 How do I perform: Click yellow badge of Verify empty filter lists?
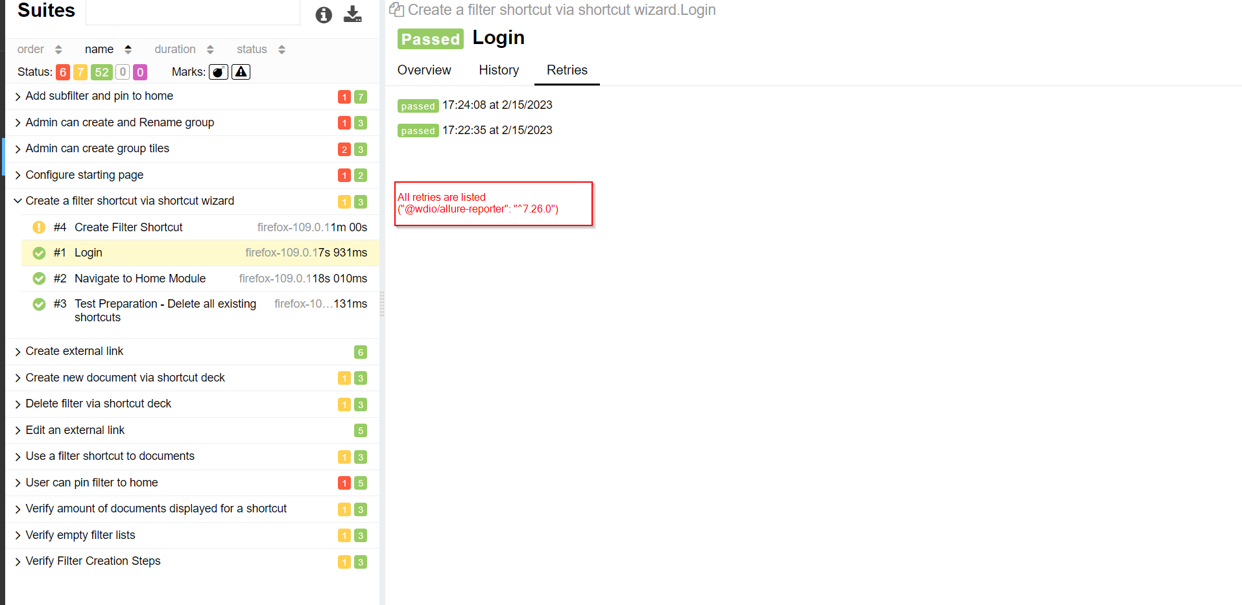(344, 536)
